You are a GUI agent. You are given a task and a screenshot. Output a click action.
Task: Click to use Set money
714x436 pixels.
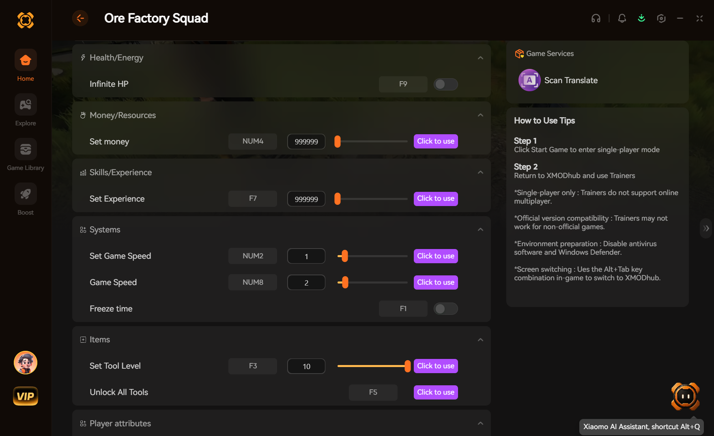pyautogui.click(x=436, y=142)
